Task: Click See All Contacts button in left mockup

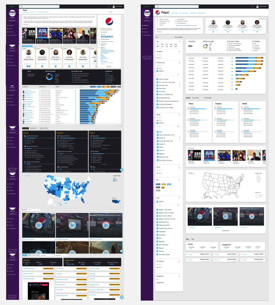Action: coord(27,46)
